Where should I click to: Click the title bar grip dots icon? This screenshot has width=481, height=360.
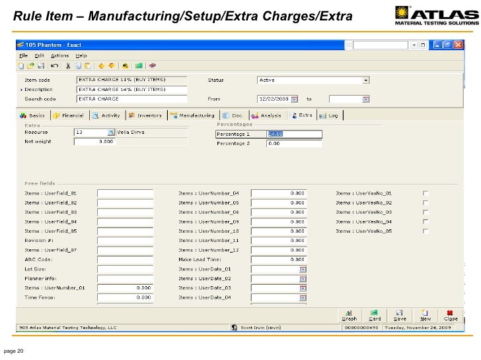pyautogui.click(x=349, y=45)
